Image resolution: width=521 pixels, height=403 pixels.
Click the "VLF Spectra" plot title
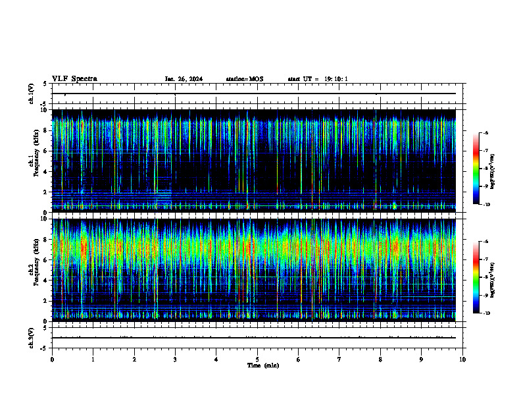[x=74, y=79]
